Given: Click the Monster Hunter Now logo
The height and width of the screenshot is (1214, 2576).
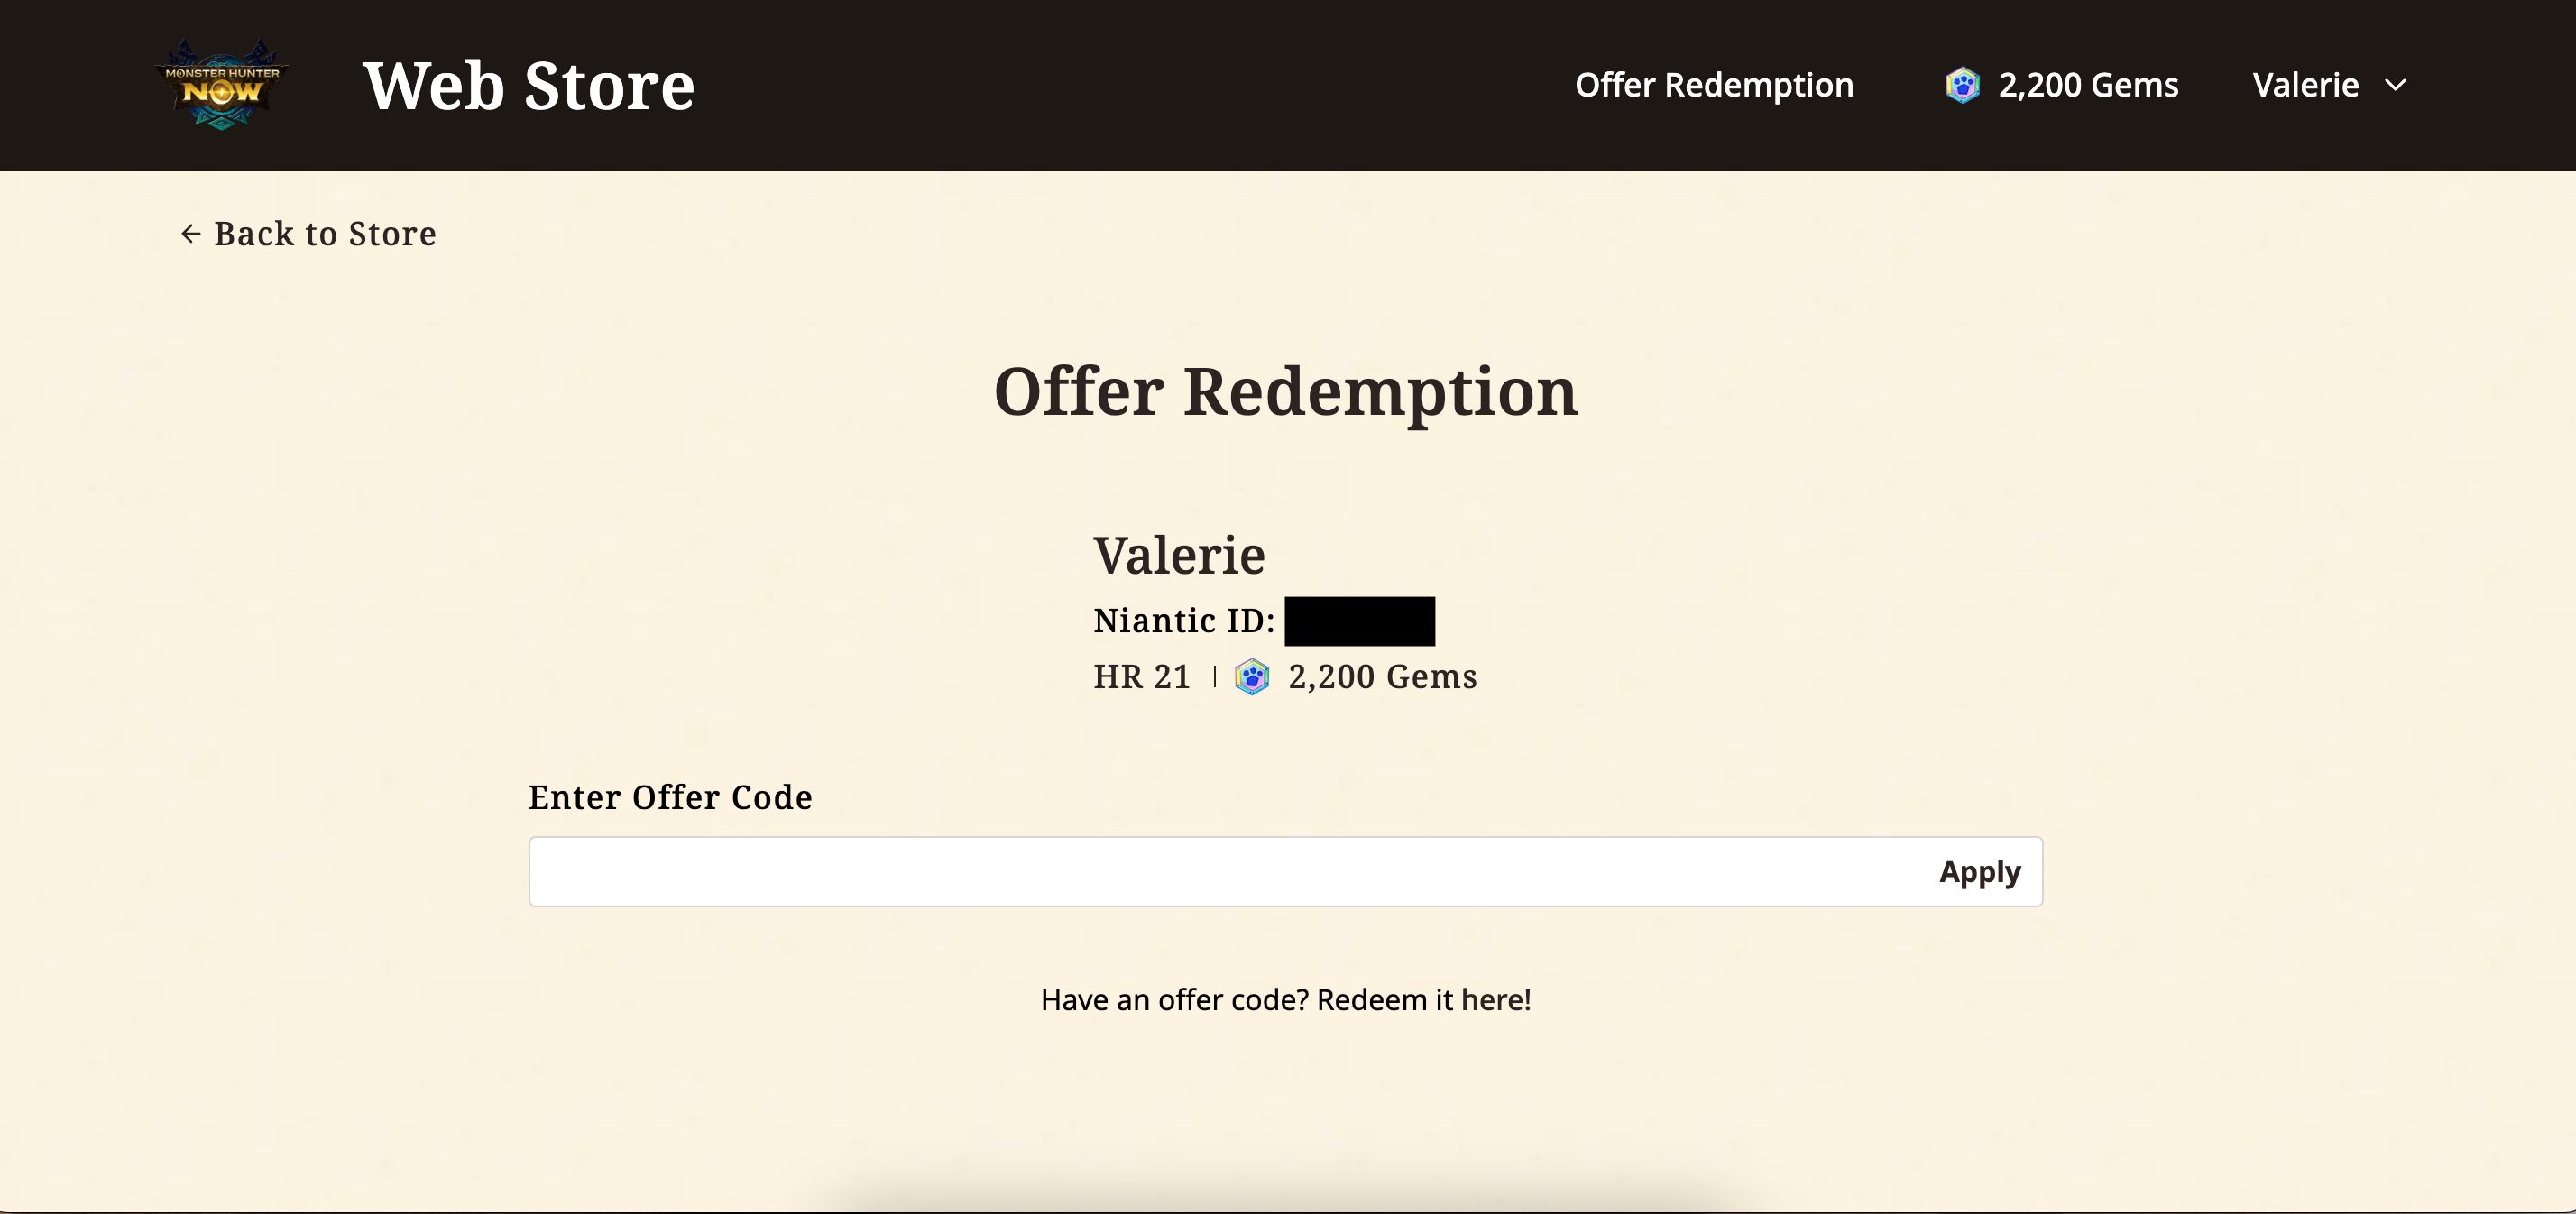Looking at the screenshot, I should pos(221,85).
